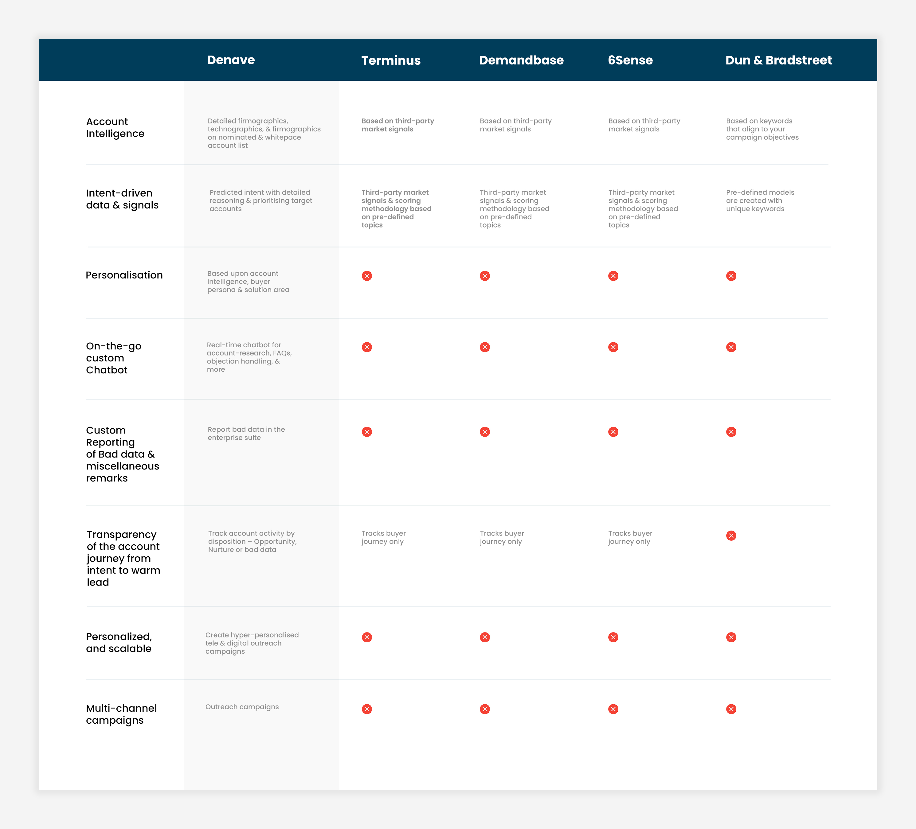Click 'Pre-defined models are created' cell
This screenshot has height=829, width=916.
pos(760,200)
